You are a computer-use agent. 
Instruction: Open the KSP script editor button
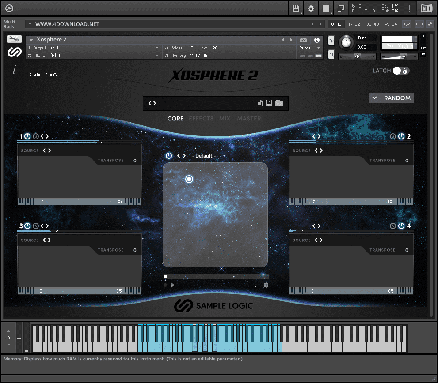(x=407, y=24)
